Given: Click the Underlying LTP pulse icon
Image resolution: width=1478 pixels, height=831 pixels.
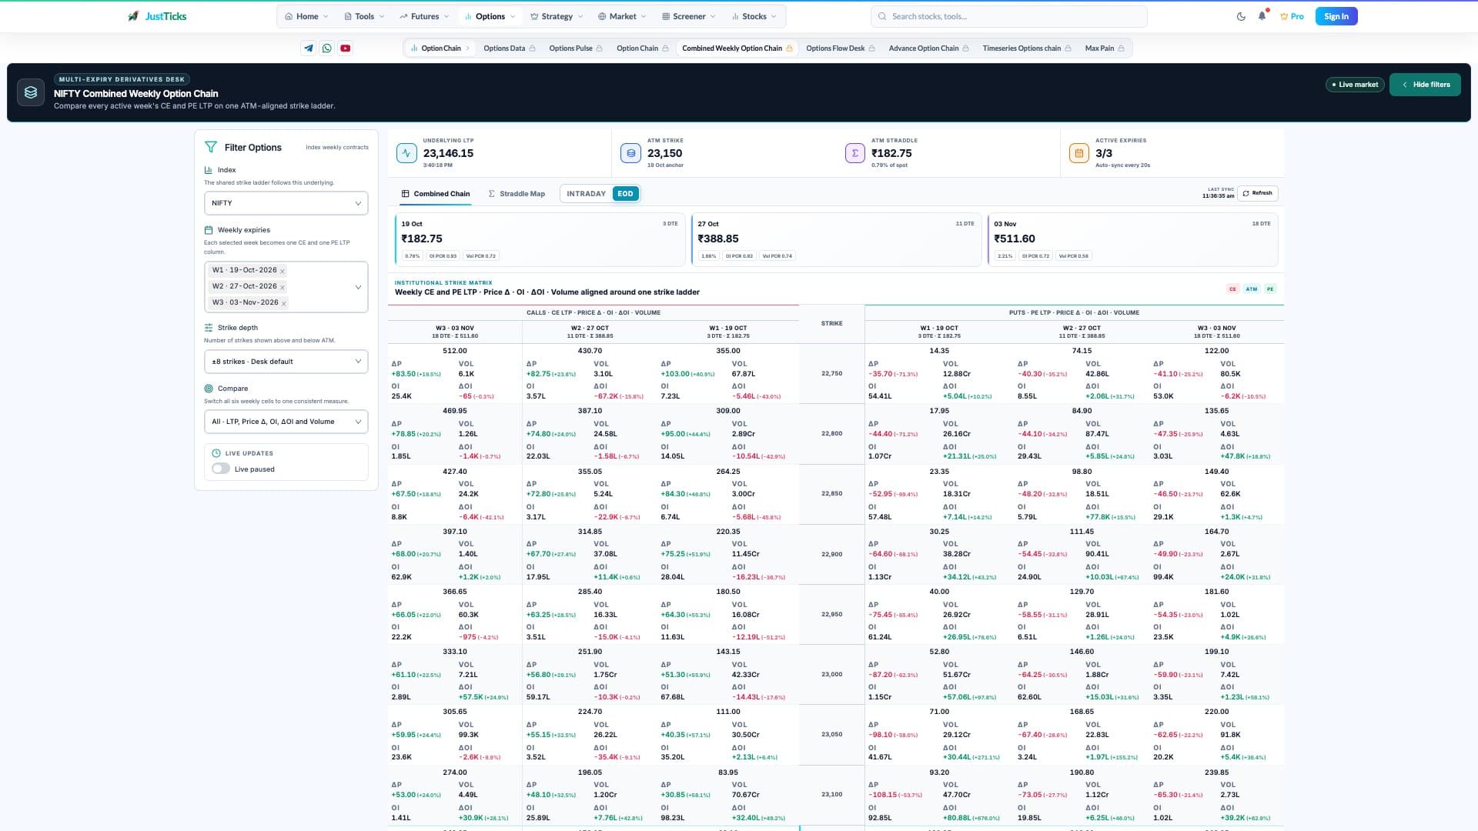Looking at the screenshot, I should [x=406, y=153].
